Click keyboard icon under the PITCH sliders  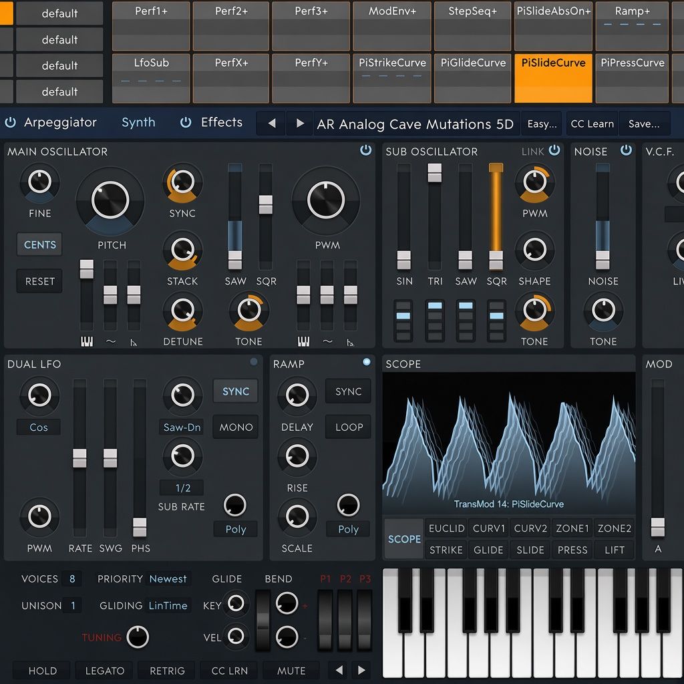(x=87, y=342)
